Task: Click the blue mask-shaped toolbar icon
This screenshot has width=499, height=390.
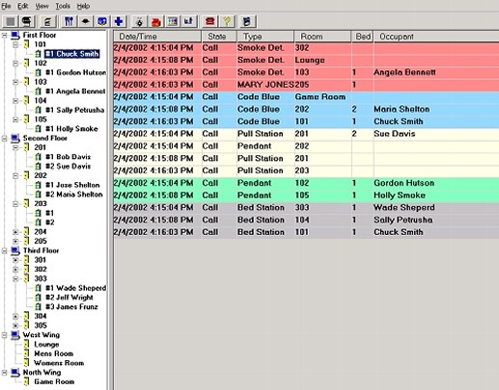Action: [102, 21]
